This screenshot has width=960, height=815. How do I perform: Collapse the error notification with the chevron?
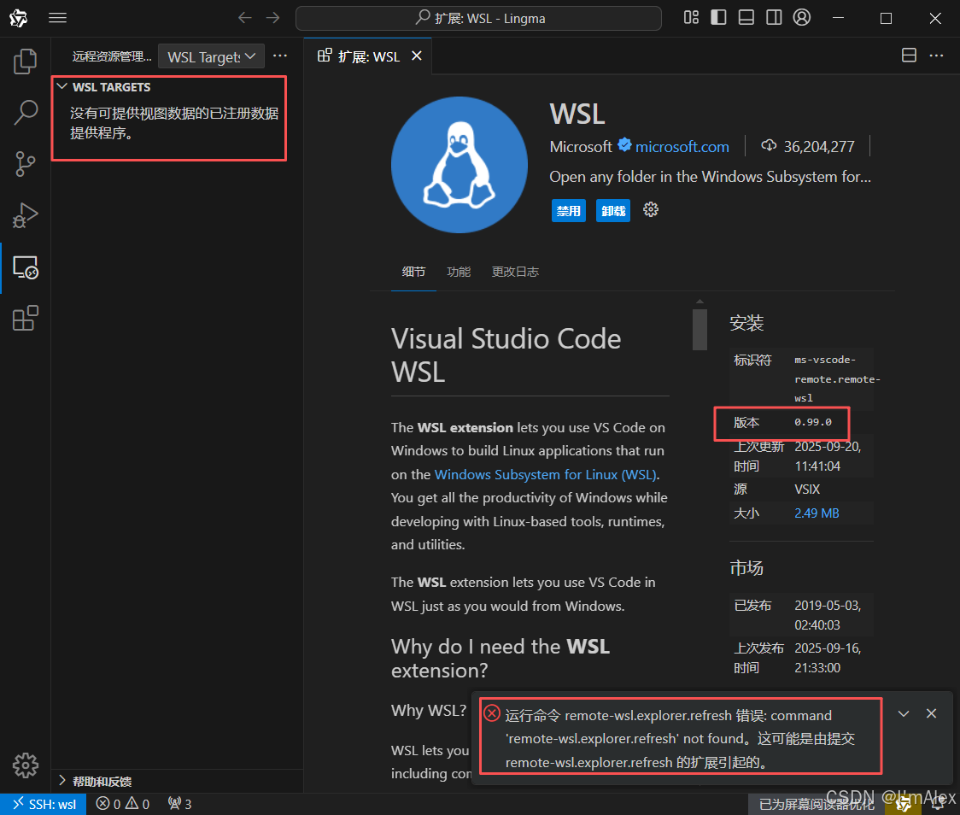coord(903,714)
